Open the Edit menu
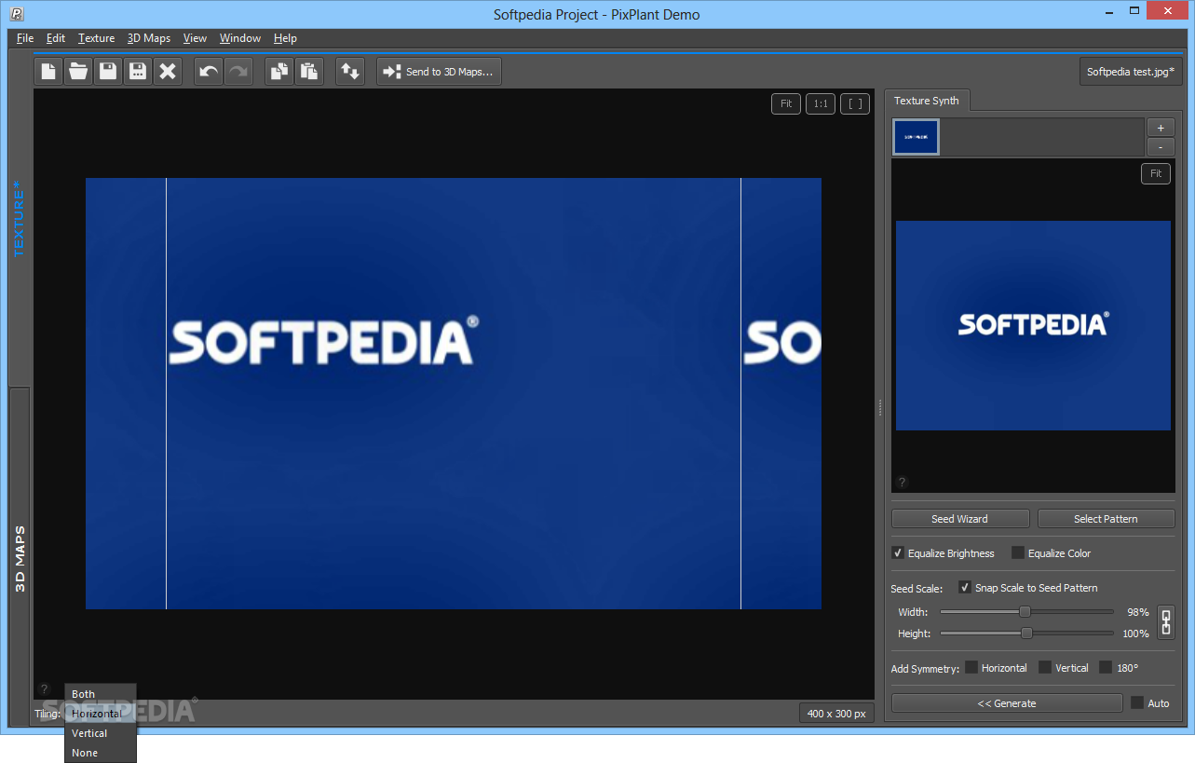 coord(56,38)
